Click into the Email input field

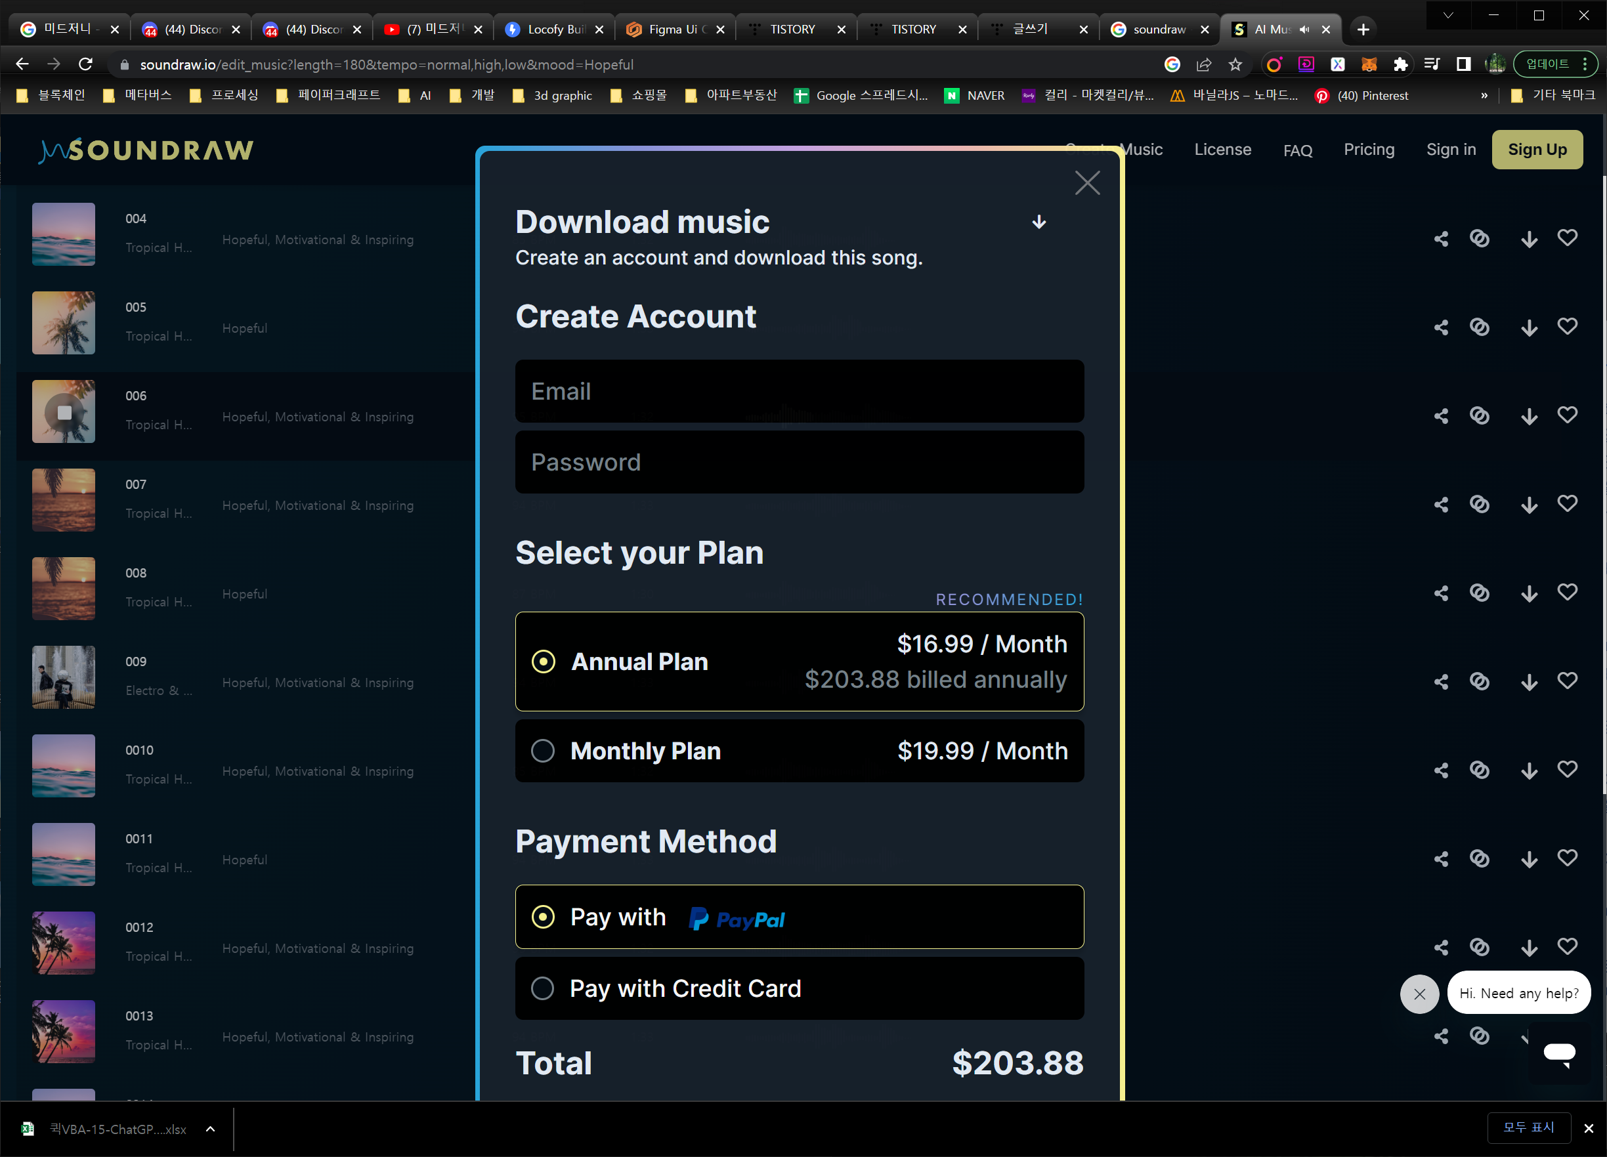point(798,391)
